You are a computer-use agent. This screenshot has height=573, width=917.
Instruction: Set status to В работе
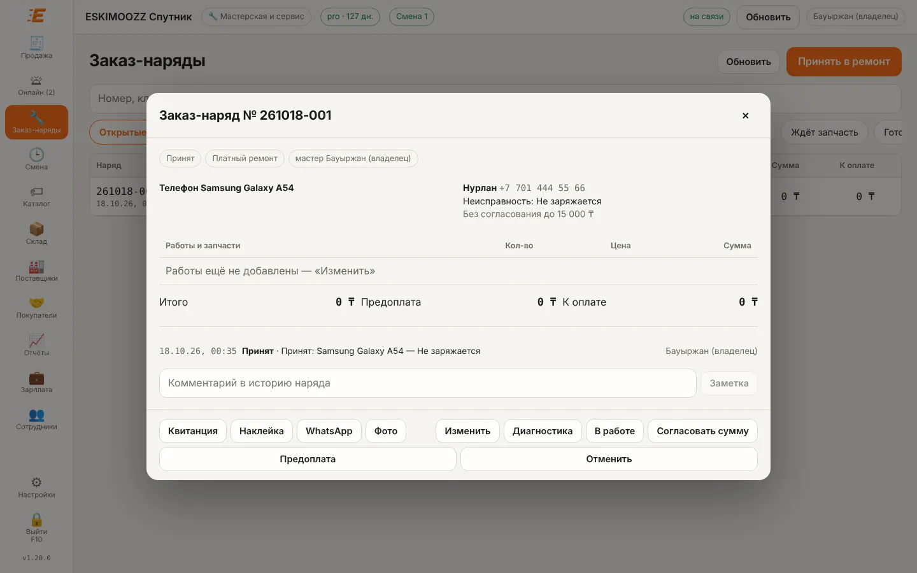(x=615, y=431)
